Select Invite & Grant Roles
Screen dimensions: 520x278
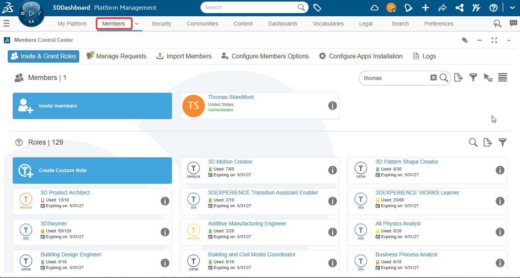tap(43, 56)
